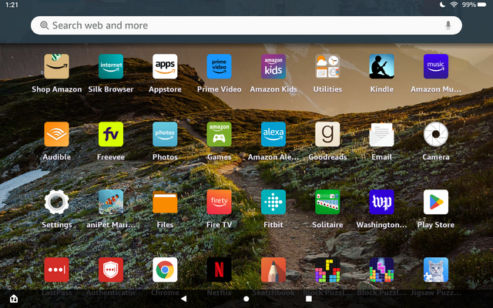Launch Amazon Kids
Screen dimensions: 493x308
[x=273, y=66]
